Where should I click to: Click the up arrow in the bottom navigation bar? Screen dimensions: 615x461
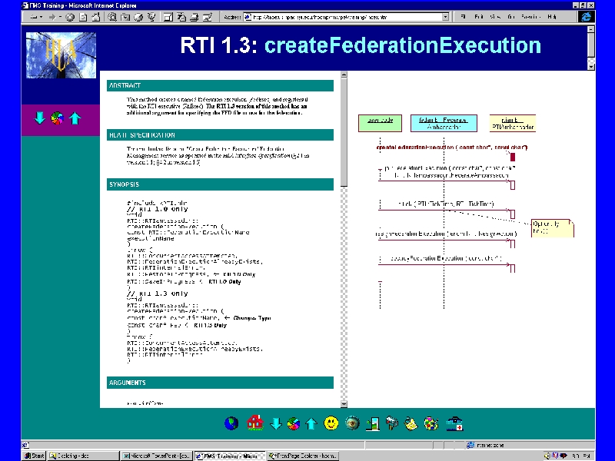tap(311, 423)
